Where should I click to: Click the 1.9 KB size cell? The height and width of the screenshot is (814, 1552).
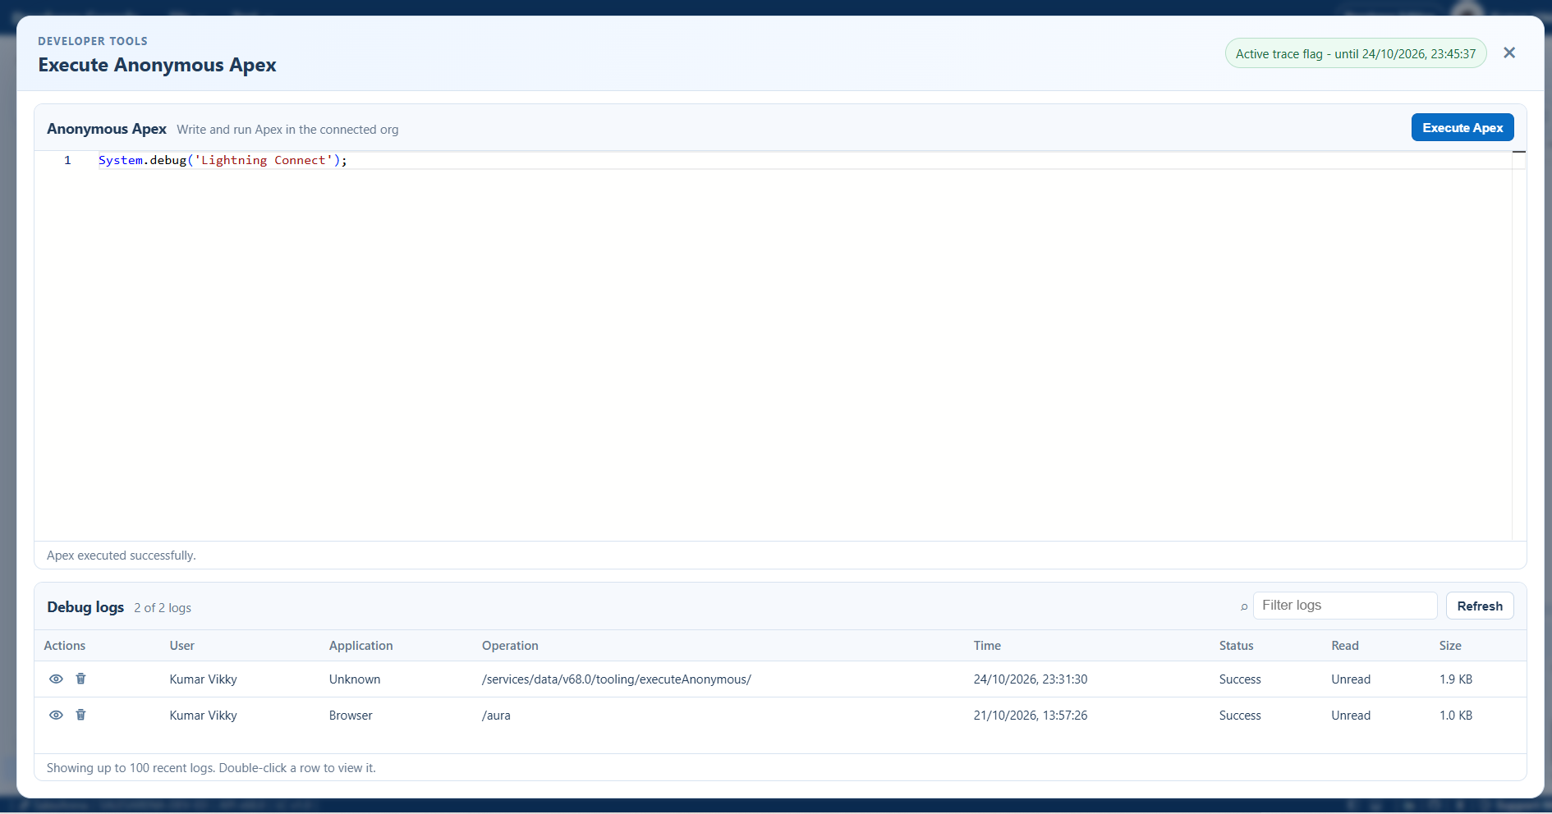pos(1456,679)
